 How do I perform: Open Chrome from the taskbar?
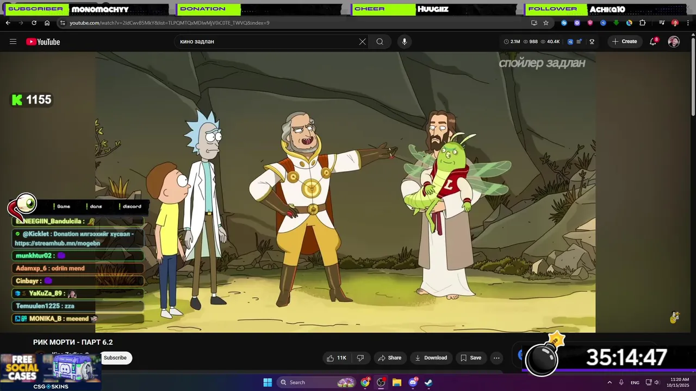click(365, 382)
